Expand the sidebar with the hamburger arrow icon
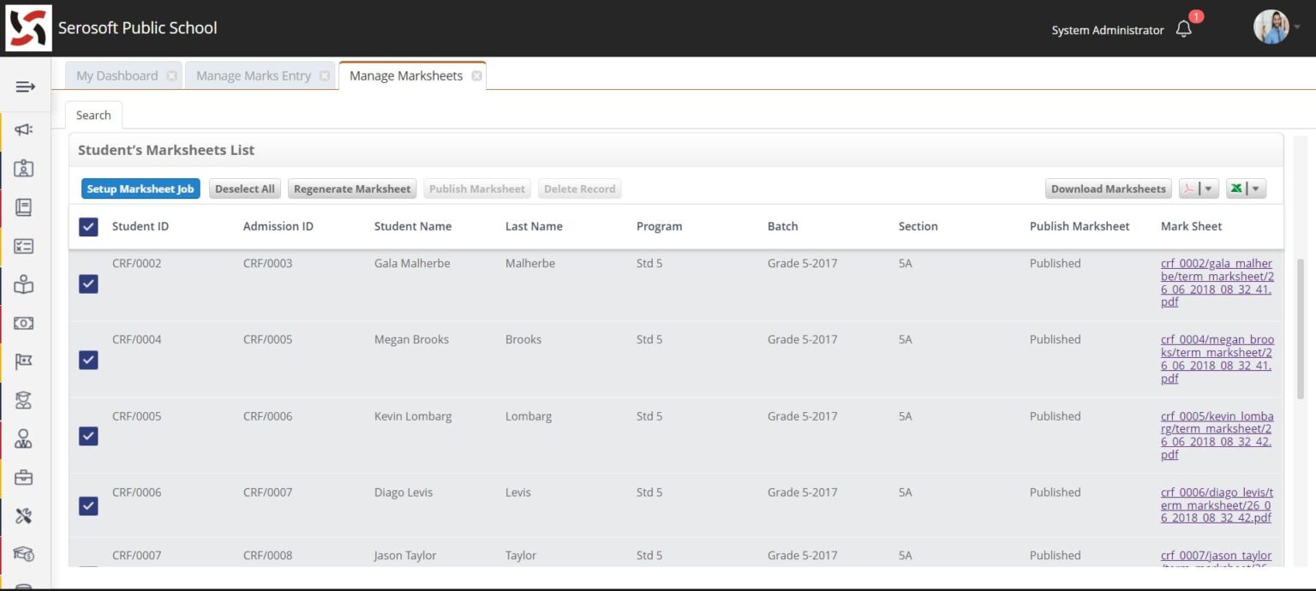Screen dimensions: 1316x591 tap(25, 87)
